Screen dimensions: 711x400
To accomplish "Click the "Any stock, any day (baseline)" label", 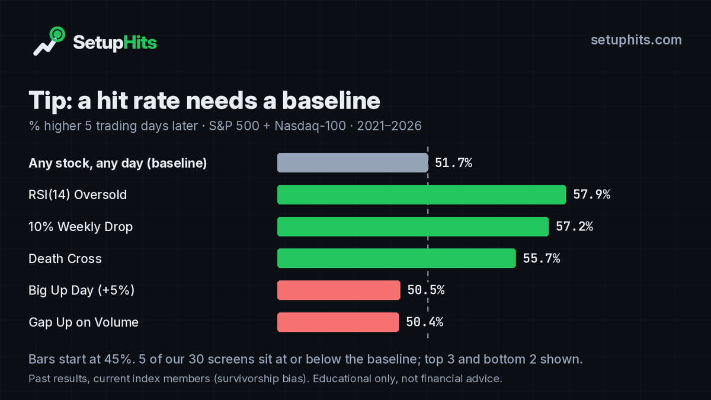I will pyautogui.click(x=118, y=163).
